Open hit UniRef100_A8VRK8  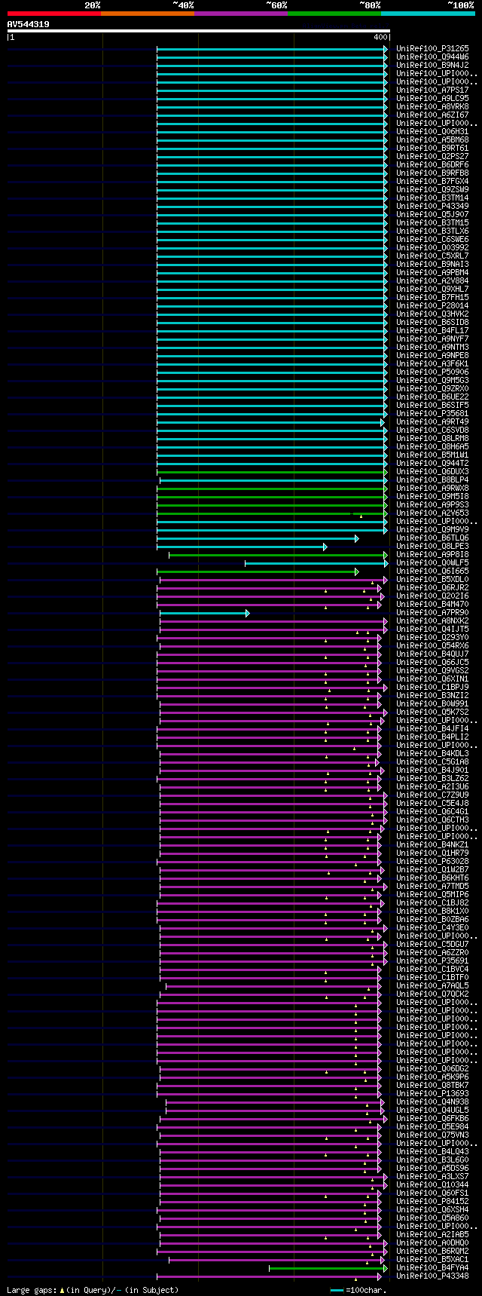pos(432,107)
